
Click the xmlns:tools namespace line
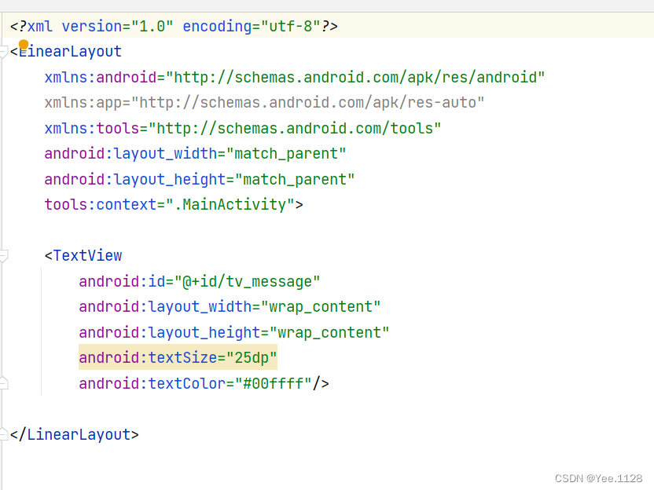(242, 128)
